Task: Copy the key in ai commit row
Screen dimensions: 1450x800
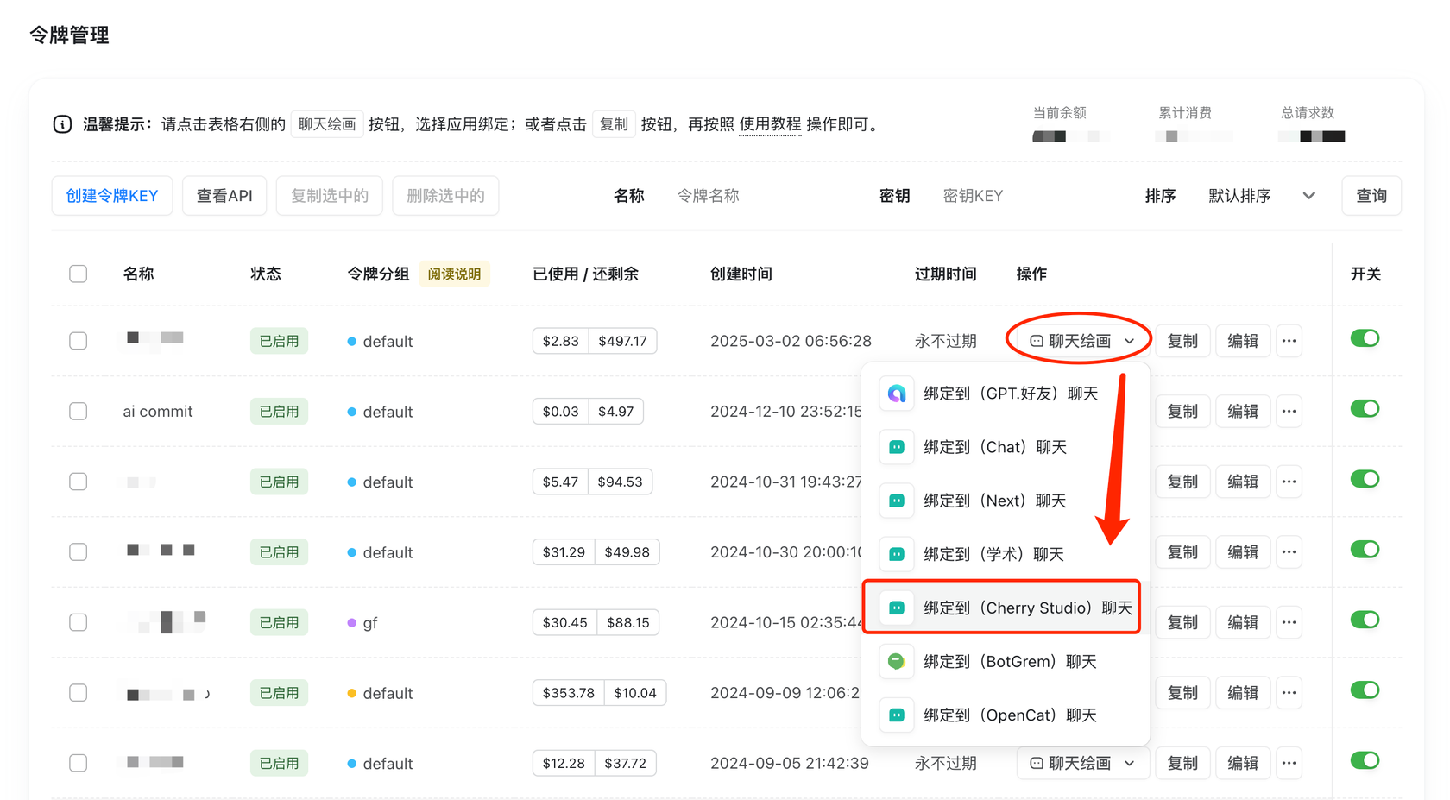Action: tap(1182, 412)
